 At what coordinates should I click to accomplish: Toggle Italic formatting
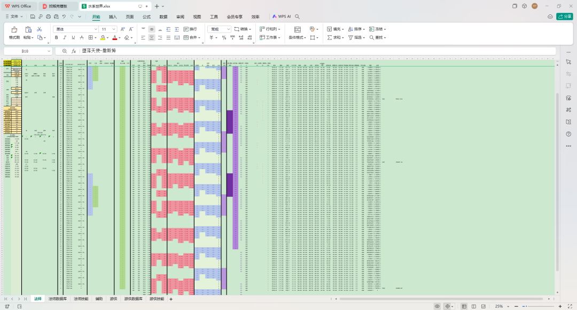tap(65, 37)
